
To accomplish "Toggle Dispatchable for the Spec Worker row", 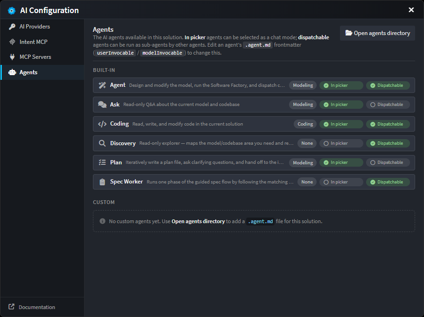I will (x=388, y=182).
